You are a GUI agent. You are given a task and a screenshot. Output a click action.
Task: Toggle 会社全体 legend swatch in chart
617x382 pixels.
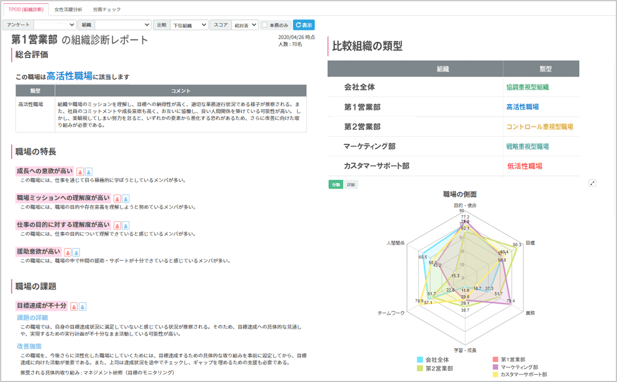click(420, 360)
